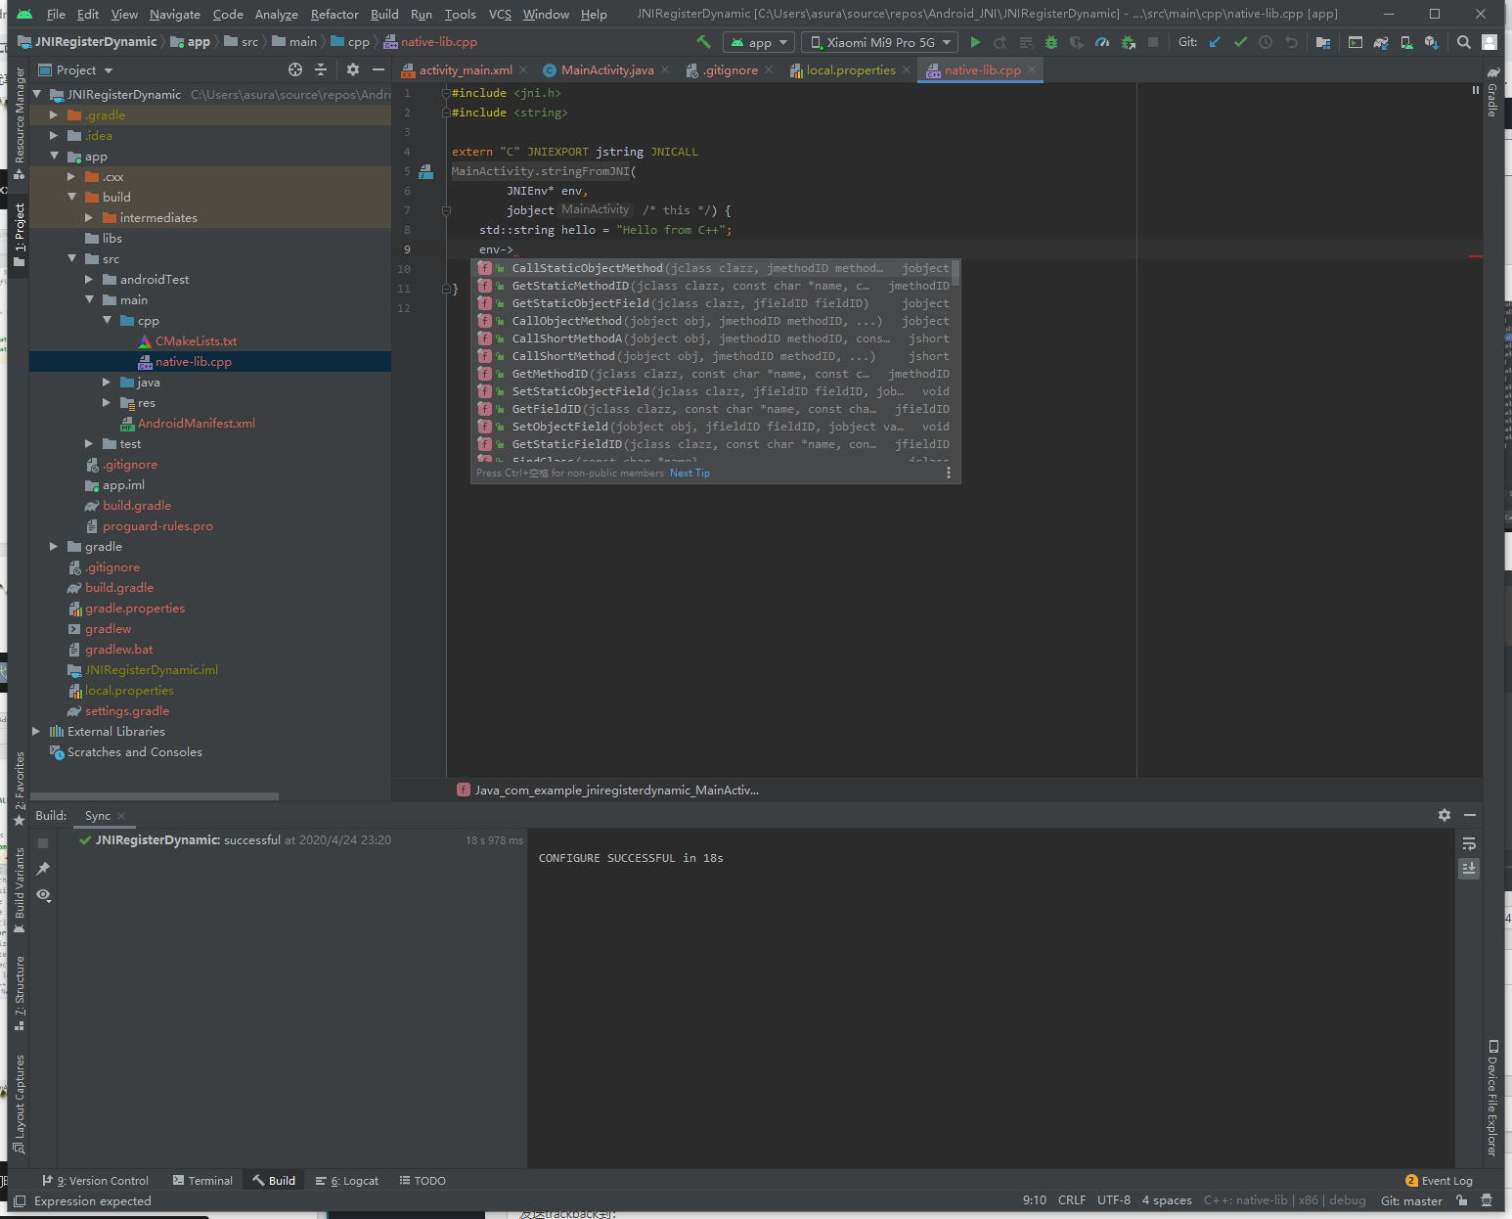Toggle pin tab in Build panel
Viewport: 1512px width, 1219px height.
43,869
